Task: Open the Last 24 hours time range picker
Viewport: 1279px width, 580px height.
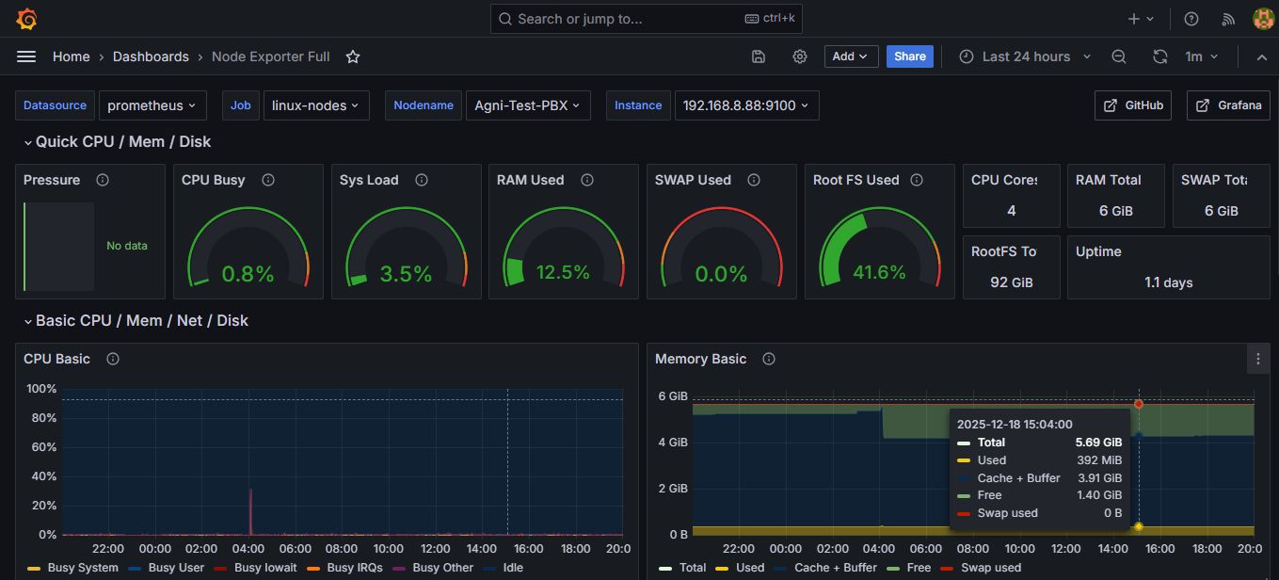Action: tap(1026, 56)
